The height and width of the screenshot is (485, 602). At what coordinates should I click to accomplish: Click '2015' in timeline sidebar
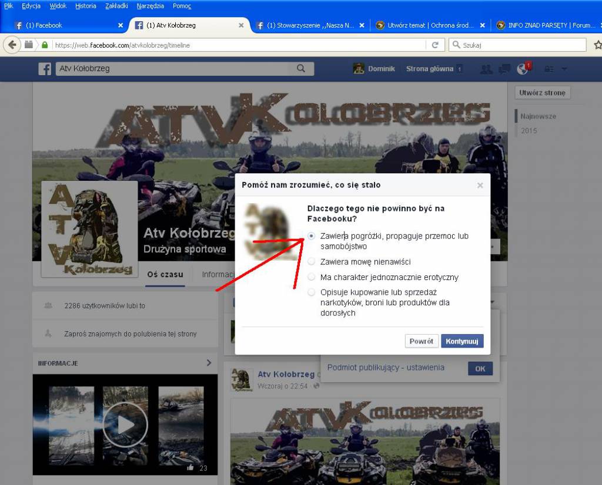tap(529, 131)
